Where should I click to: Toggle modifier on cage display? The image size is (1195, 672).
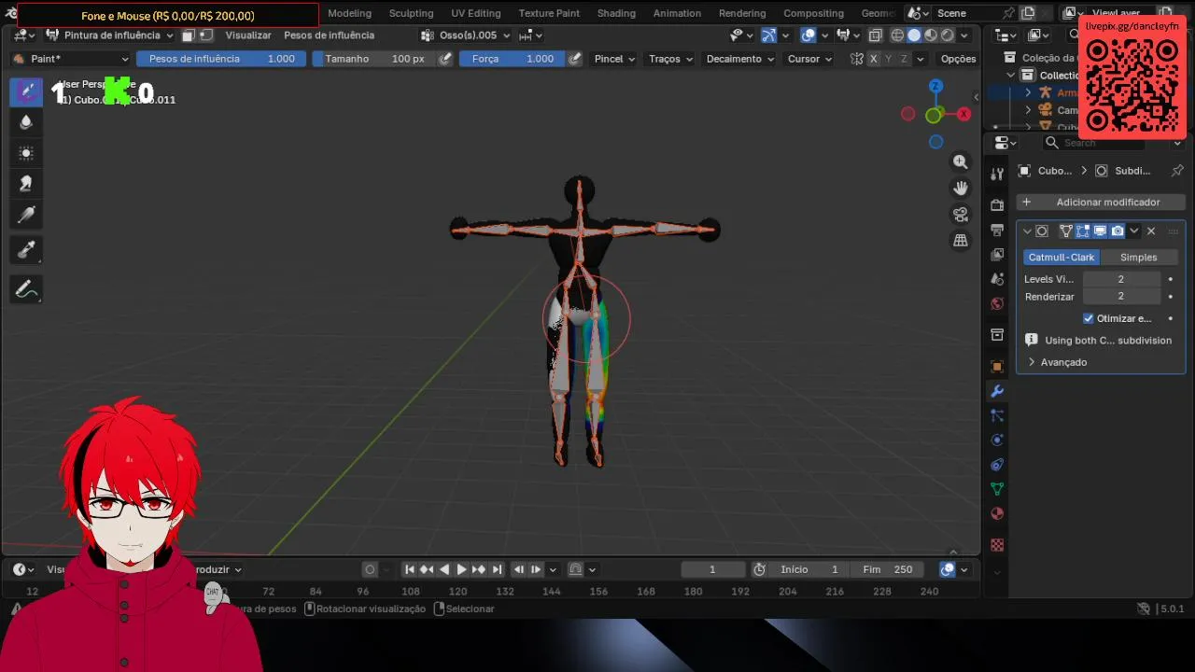(1065, 231)
